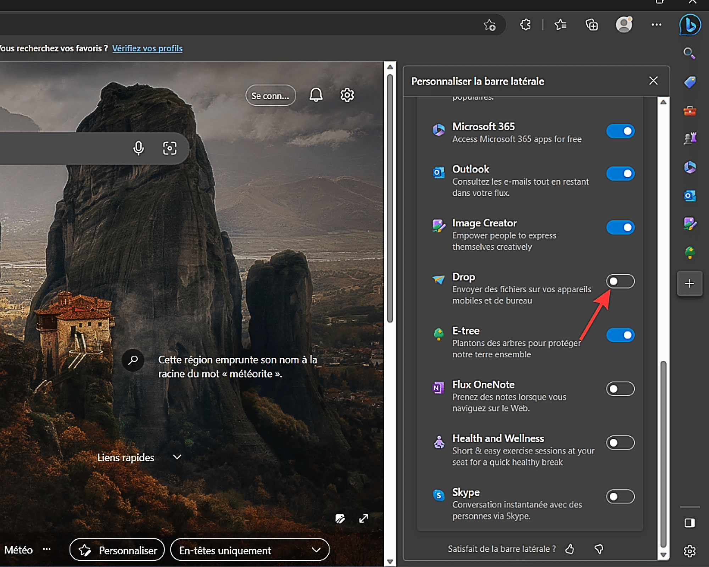Click the page scrollbar down arrow
Image resolution: width=709 pixels, height=567 pixels.
click(390, 562)
